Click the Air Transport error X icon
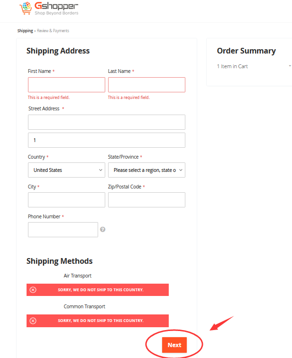Viewport: 292px width, 358px height. click(33, 290)
